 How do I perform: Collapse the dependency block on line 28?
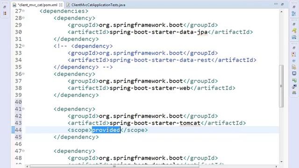[23, 18]
